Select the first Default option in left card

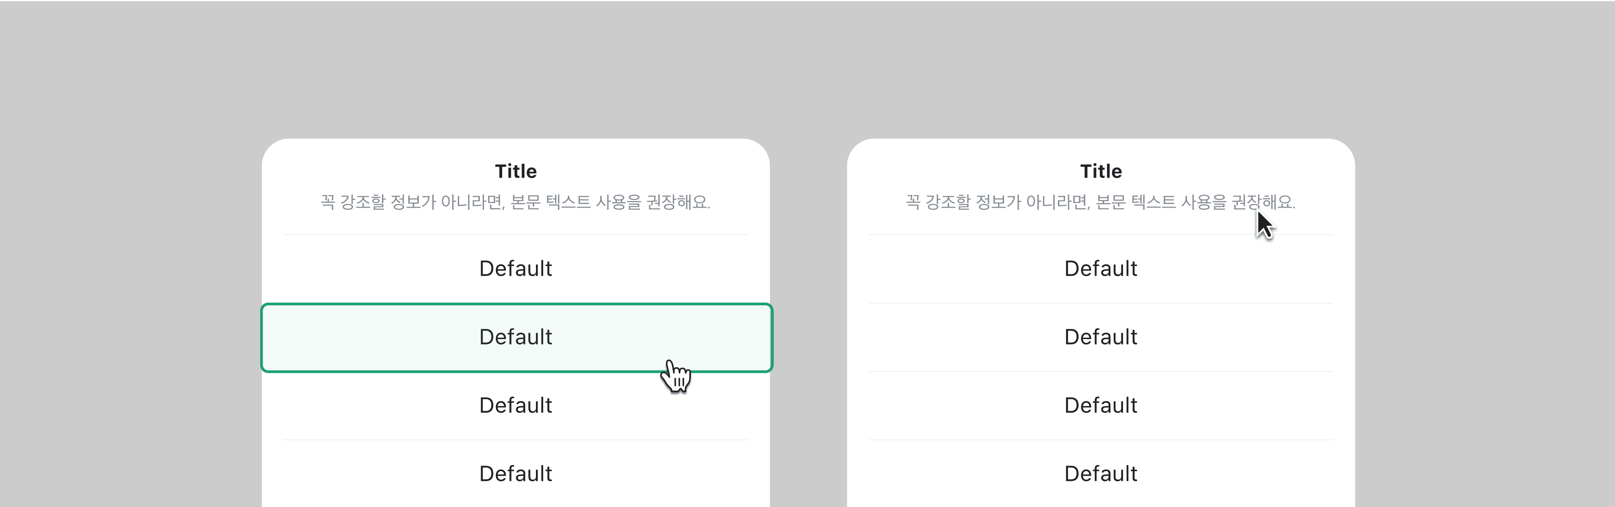tap(515, 269)
